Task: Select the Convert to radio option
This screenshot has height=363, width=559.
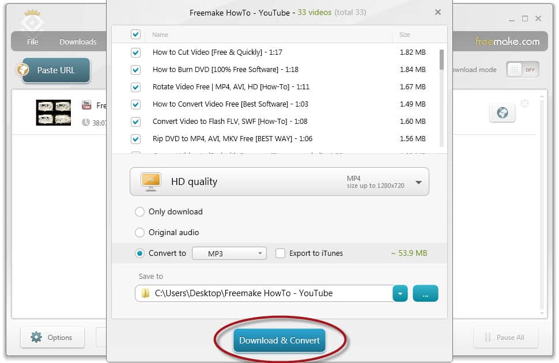Action: tap(139, 253)
